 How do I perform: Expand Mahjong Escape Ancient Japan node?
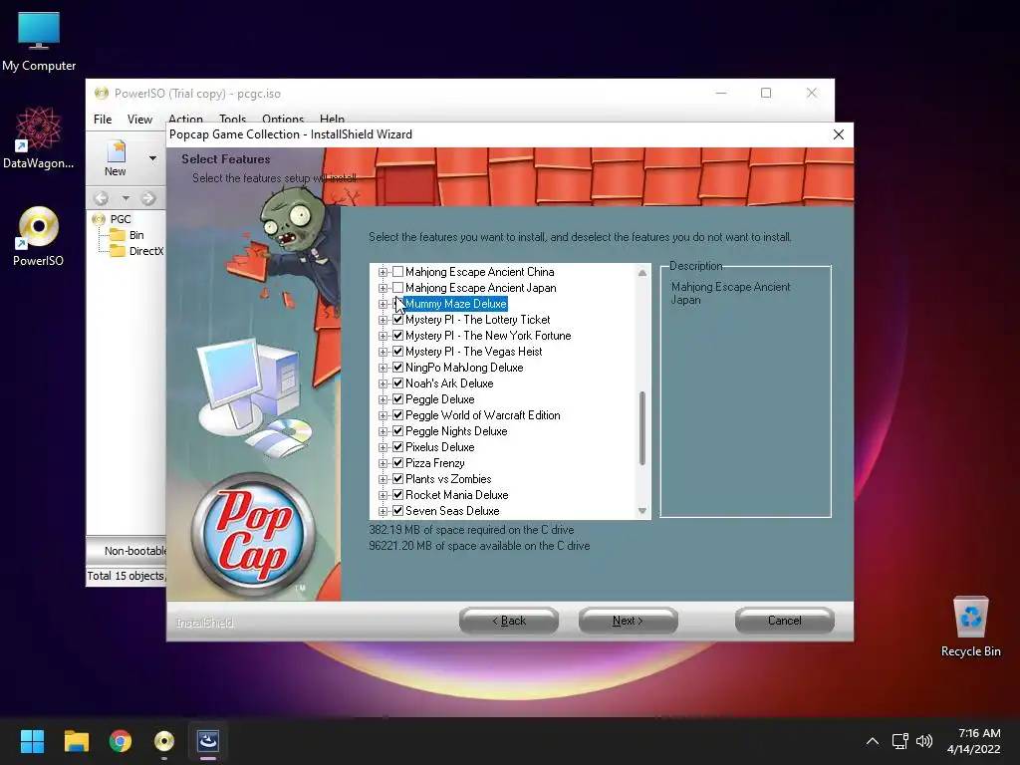point(382,288)
